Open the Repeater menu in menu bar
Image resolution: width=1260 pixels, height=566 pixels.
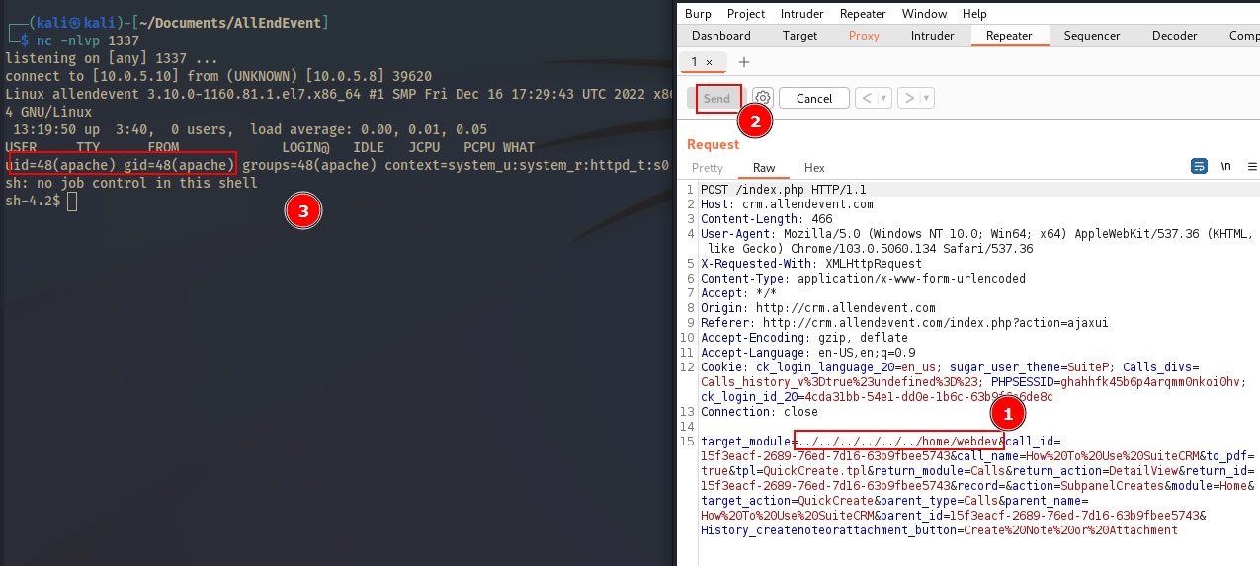(x=863, y=14)
